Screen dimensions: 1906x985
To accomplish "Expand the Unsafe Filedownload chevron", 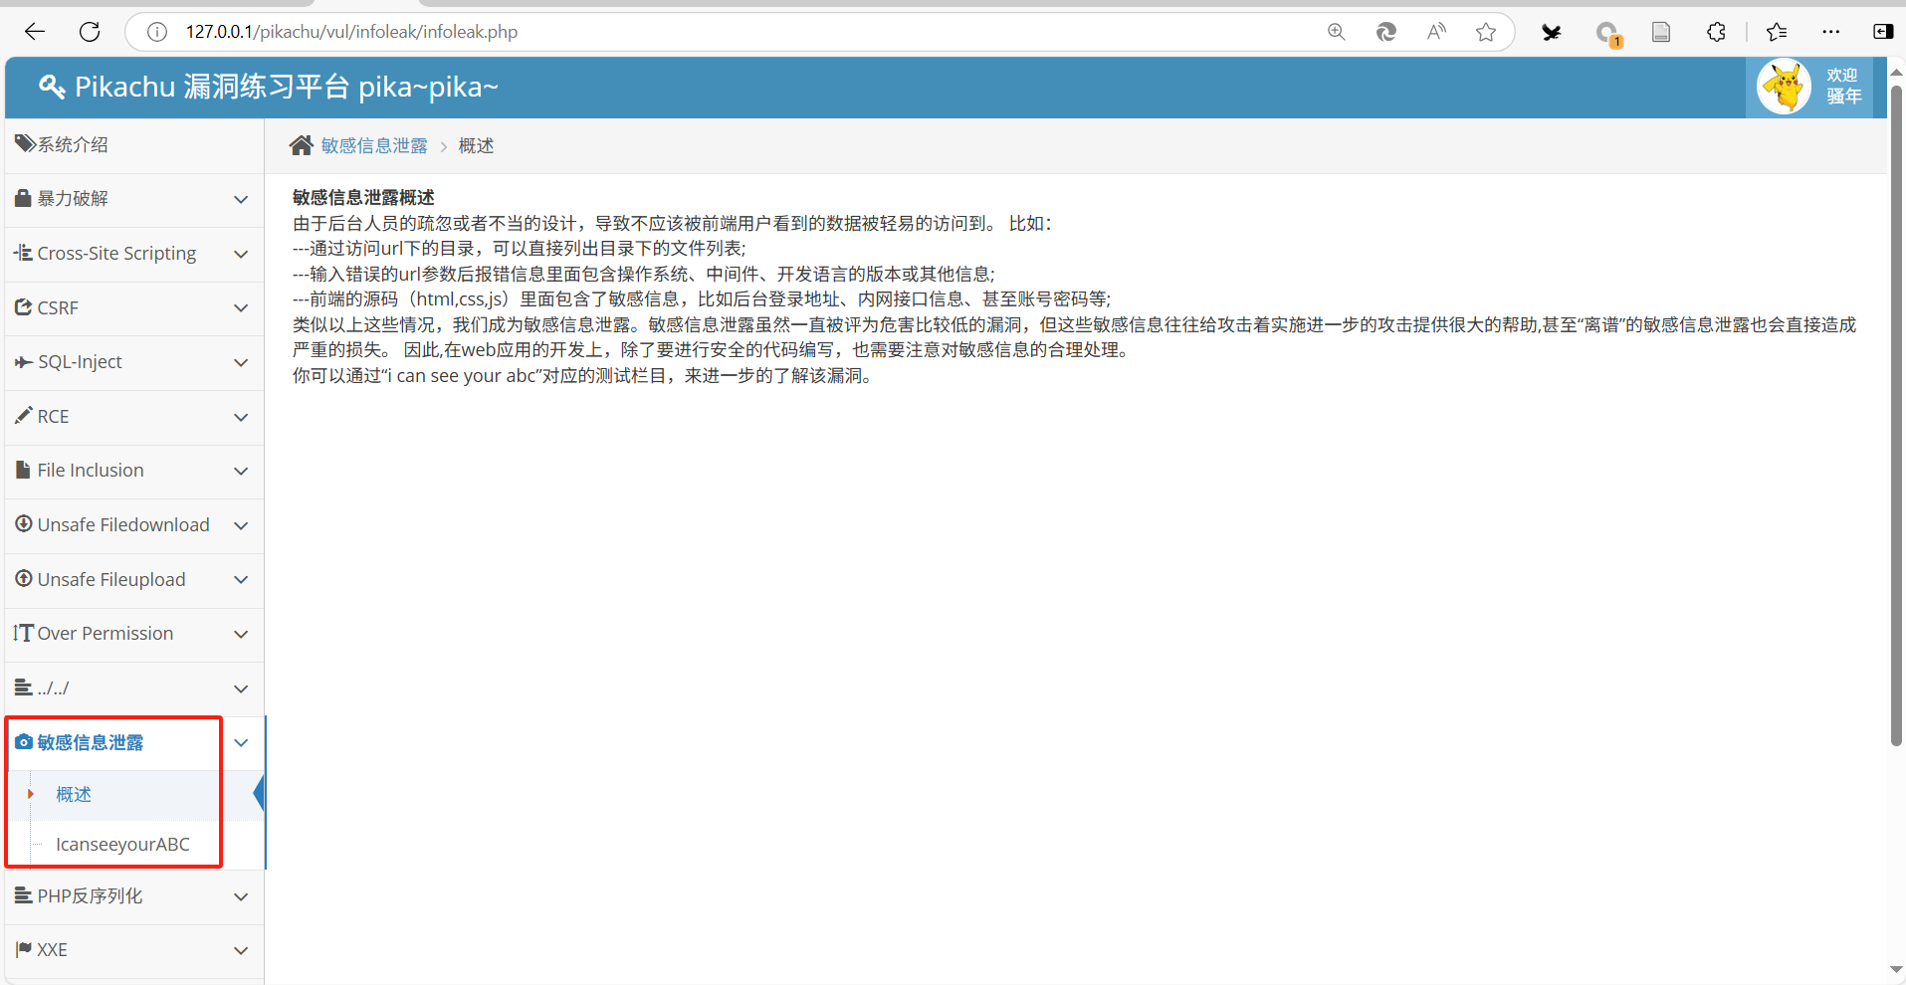I will [x=241, y=525].
